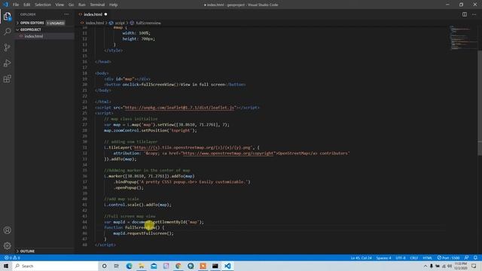The width and height of the screenshot is (482, 271).
Task: Open the Terminal menu
Action: point(97,5)
